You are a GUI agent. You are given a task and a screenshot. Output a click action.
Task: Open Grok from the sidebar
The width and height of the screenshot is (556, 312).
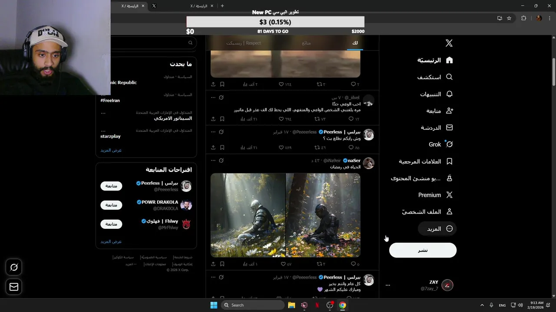pos(440,144)
